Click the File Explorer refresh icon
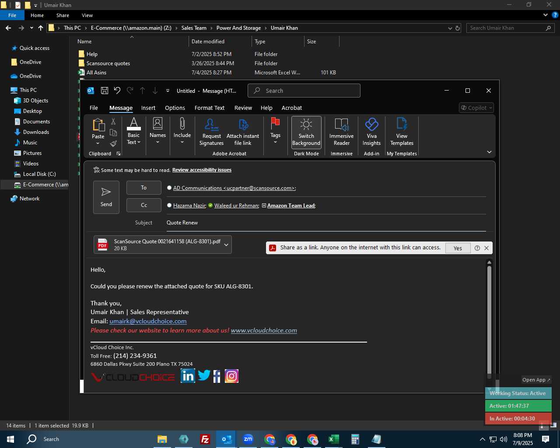The image size is (560, 448). pos(458,28)
